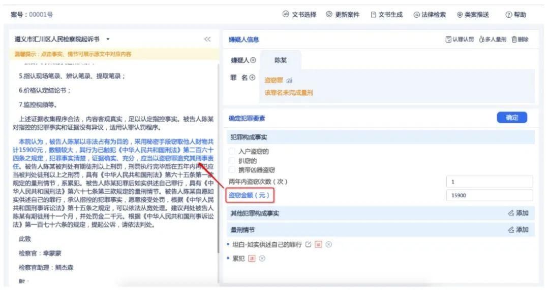The height and width of the screenshot is (290, 549).
Task: Click 文书生成 to generate the document
Action: (x=386, y=15)
